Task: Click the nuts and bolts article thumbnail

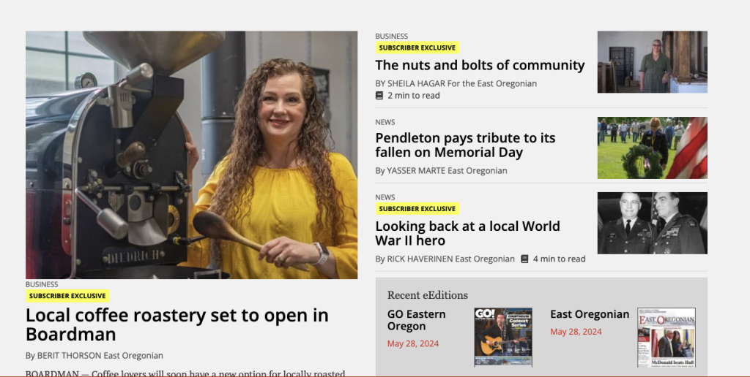Action: coord(652,62)
